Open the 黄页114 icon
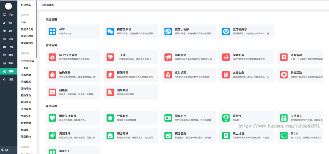The width and height of the screenshot is (329, 154). click(52, 152)
